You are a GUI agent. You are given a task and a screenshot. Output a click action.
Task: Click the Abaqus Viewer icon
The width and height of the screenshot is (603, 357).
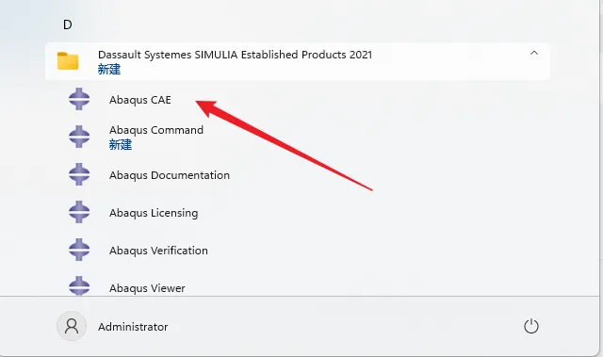click(79, 286)
